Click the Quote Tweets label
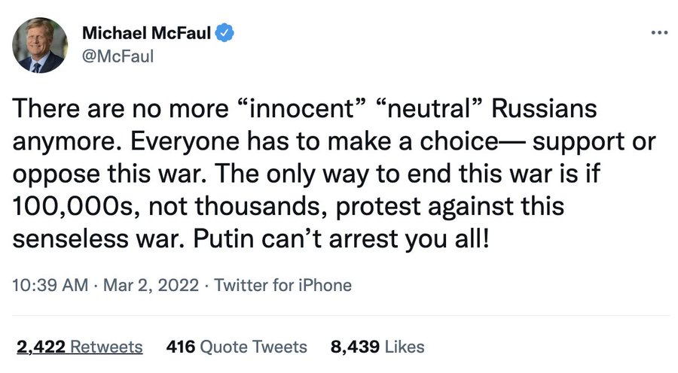678x373 pixels. (254, 347)
